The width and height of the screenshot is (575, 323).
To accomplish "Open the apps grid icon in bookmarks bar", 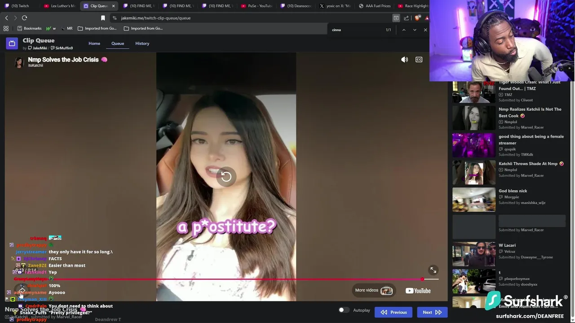I will [x=6, y=28].
